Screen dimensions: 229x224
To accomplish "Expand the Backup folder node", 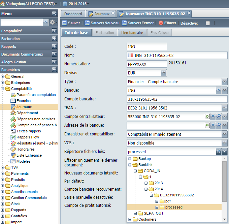I will click(x=130, y=159).
